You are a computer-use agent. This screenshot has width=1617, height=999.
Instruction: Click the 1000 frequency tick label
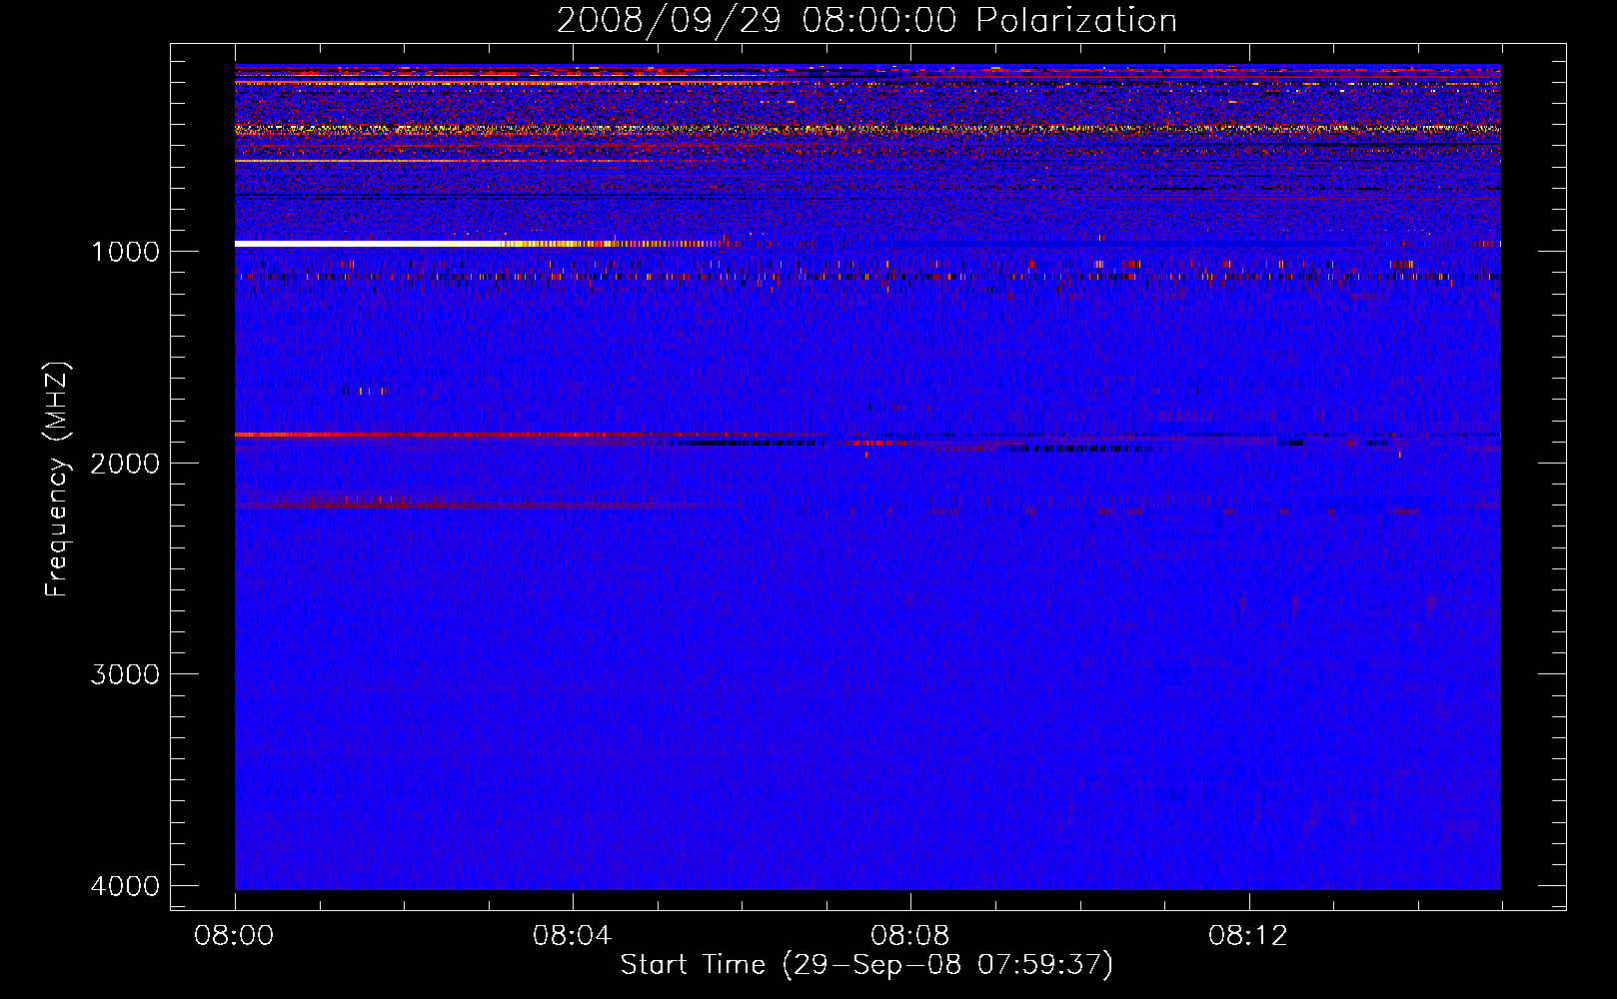click(x=125, y=251)
